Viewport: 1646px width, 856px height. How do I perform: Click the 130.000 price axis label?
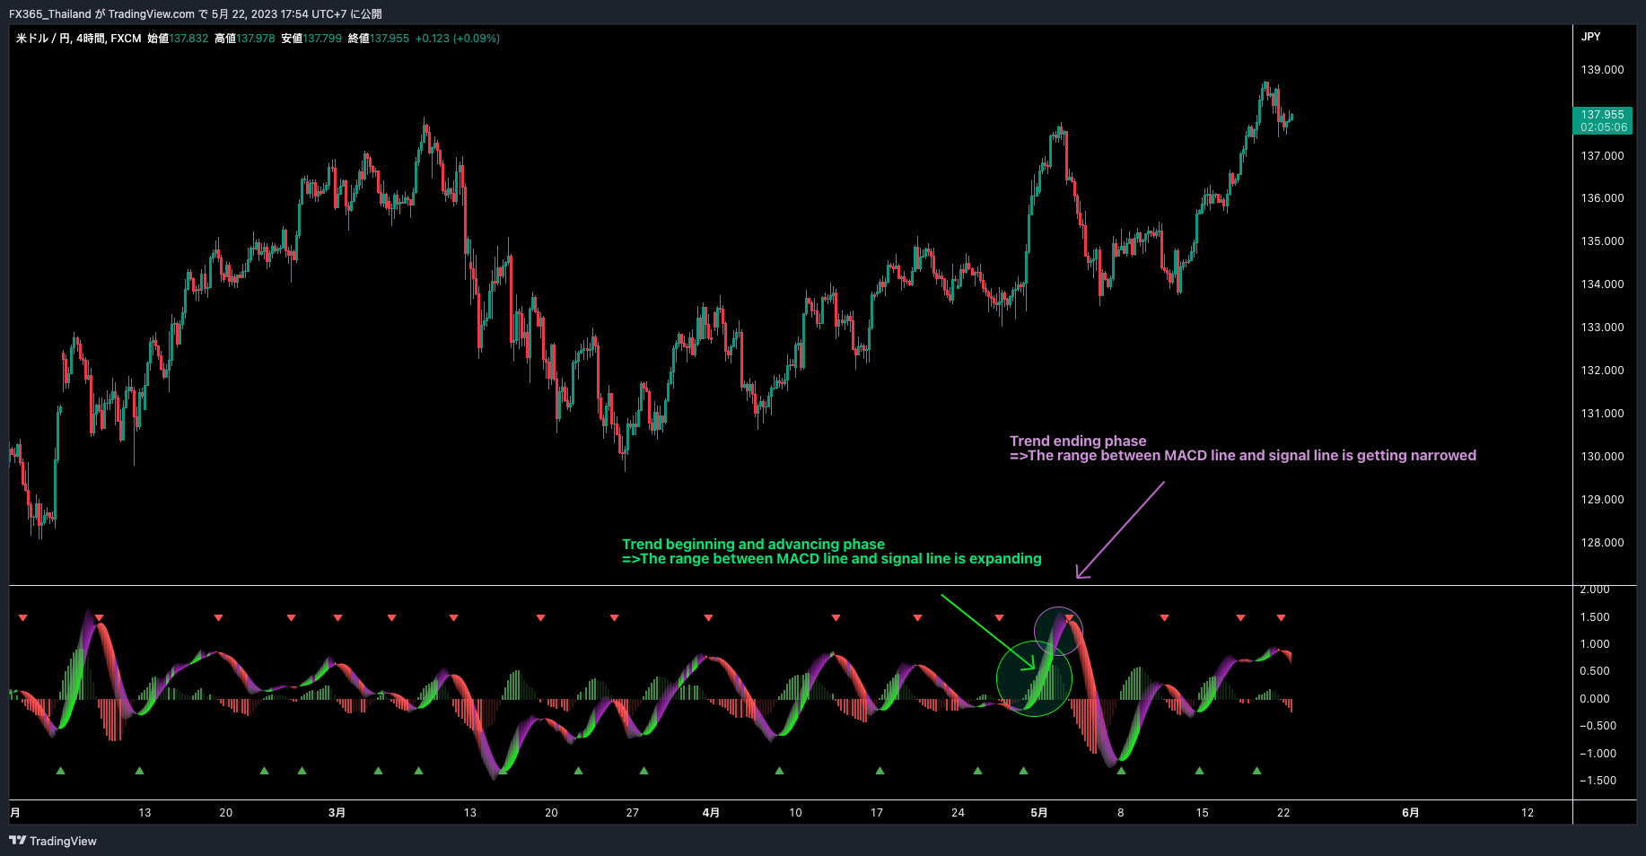point(1602,457)
